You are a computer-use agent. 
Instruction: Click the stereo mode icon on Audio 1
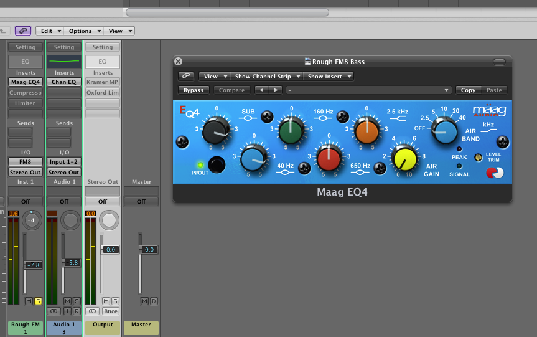(x=54, y=311)
